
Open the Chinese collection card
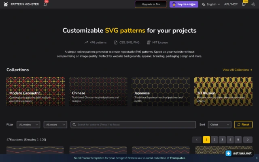(98, 92)
